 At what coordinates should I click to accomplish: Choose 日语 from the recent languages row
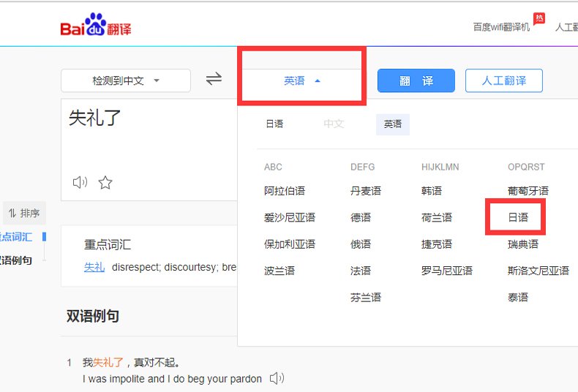[274, 124]
